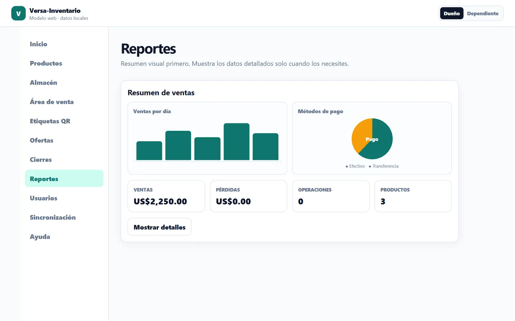Click the Ventas por día chart title
This screenshot has height=321, width=515.
pos(152,111)
